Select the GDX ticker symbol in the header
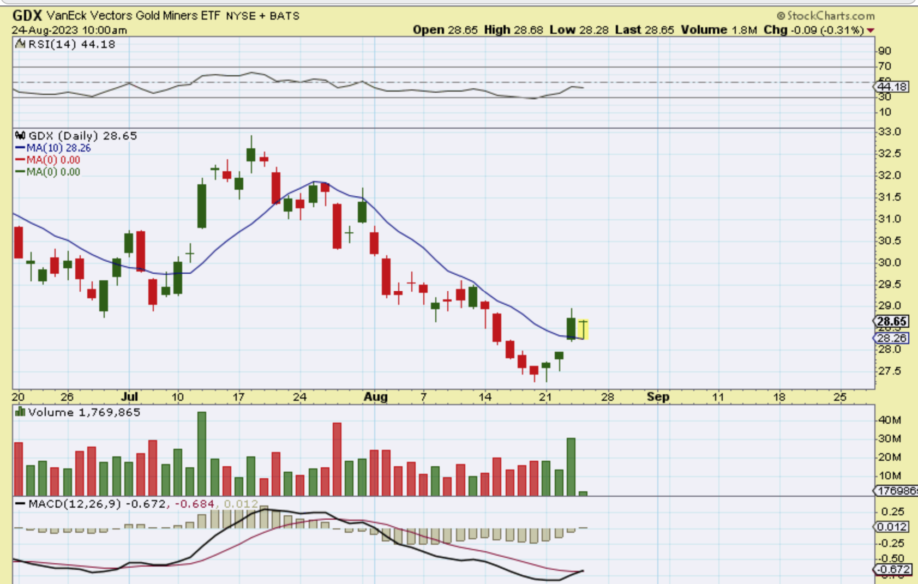The height and width of the screenshot is (584, 918). 27,15
